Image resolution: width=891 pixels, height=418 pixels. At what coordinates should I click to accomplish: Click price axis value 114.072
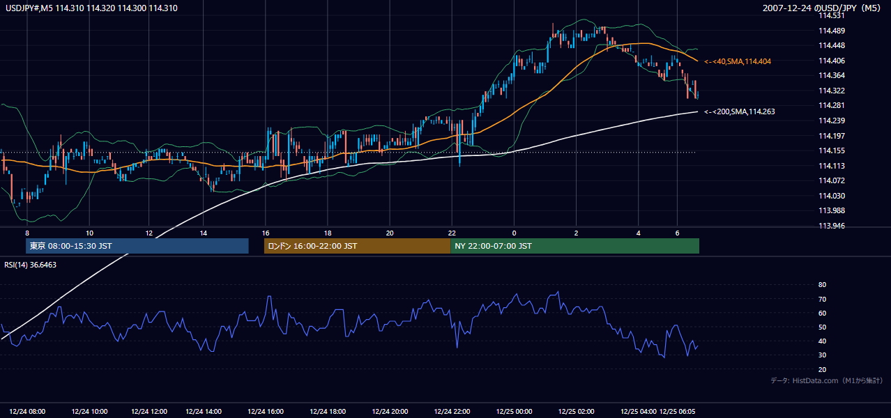tap(831, 180)
